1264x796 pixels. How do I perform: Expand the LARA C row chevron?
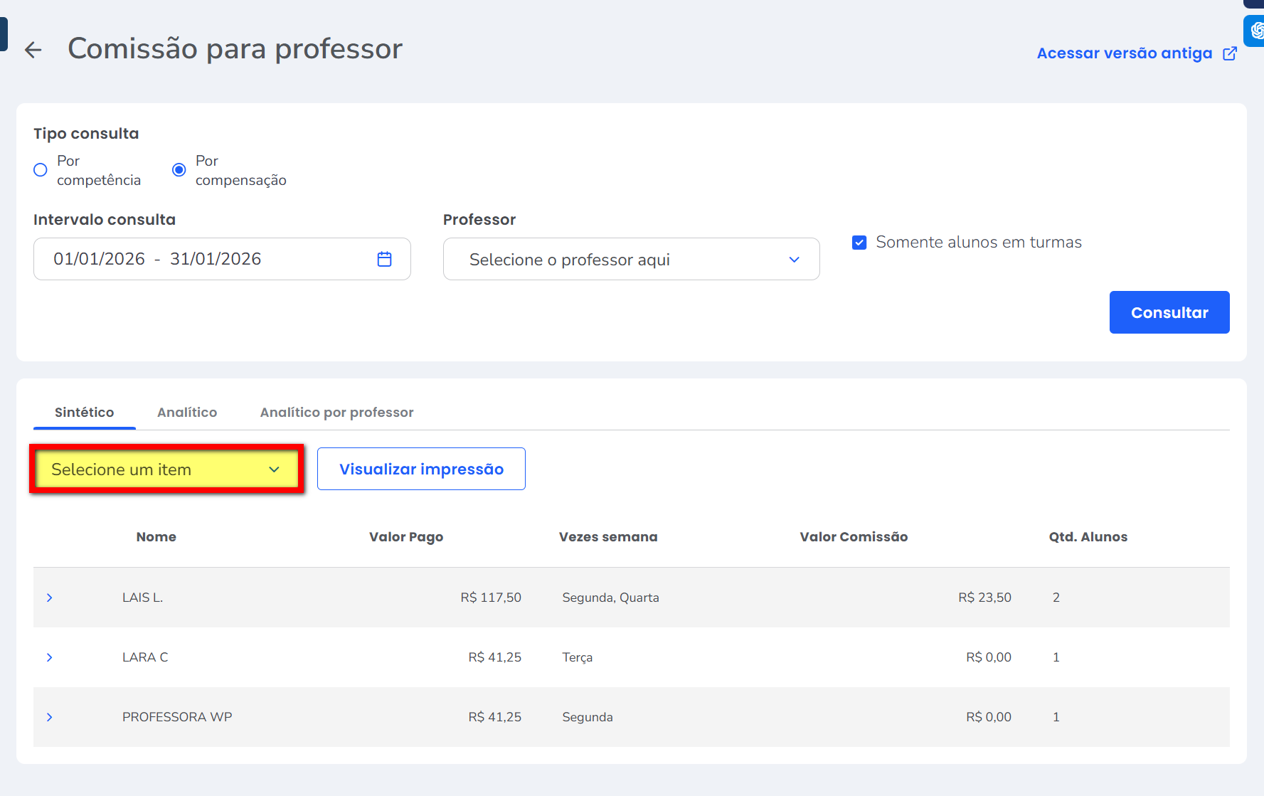click(50, 657)
